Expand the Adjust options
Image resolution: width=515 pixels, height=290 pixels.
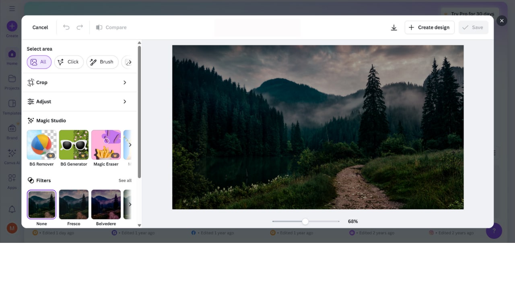tap(79, 101)
